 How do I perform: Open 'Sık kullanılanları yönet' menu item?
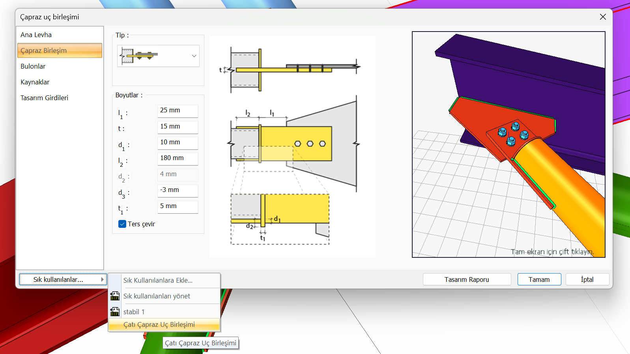point(157,296)
